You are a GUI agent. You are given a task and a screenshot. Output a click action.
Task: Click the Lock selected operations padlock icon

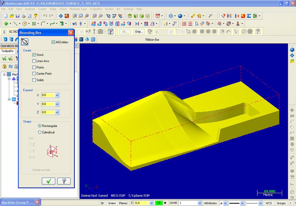(4, 66)
